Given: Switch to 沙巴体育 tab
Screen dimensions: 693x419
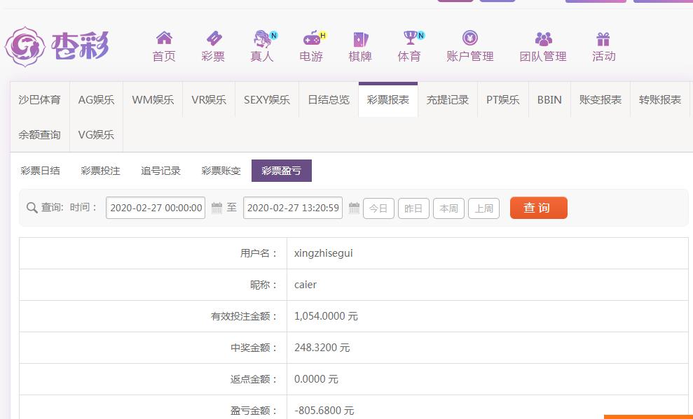Looking at the screenshot, I should [x=39, y=99].
